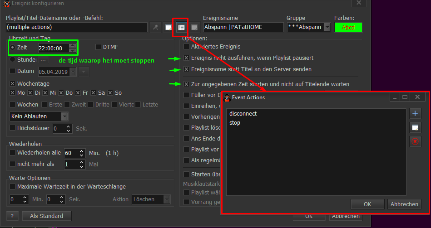
Task: Uncheck the Do weekday box
Action: click(x=61, y=93)
